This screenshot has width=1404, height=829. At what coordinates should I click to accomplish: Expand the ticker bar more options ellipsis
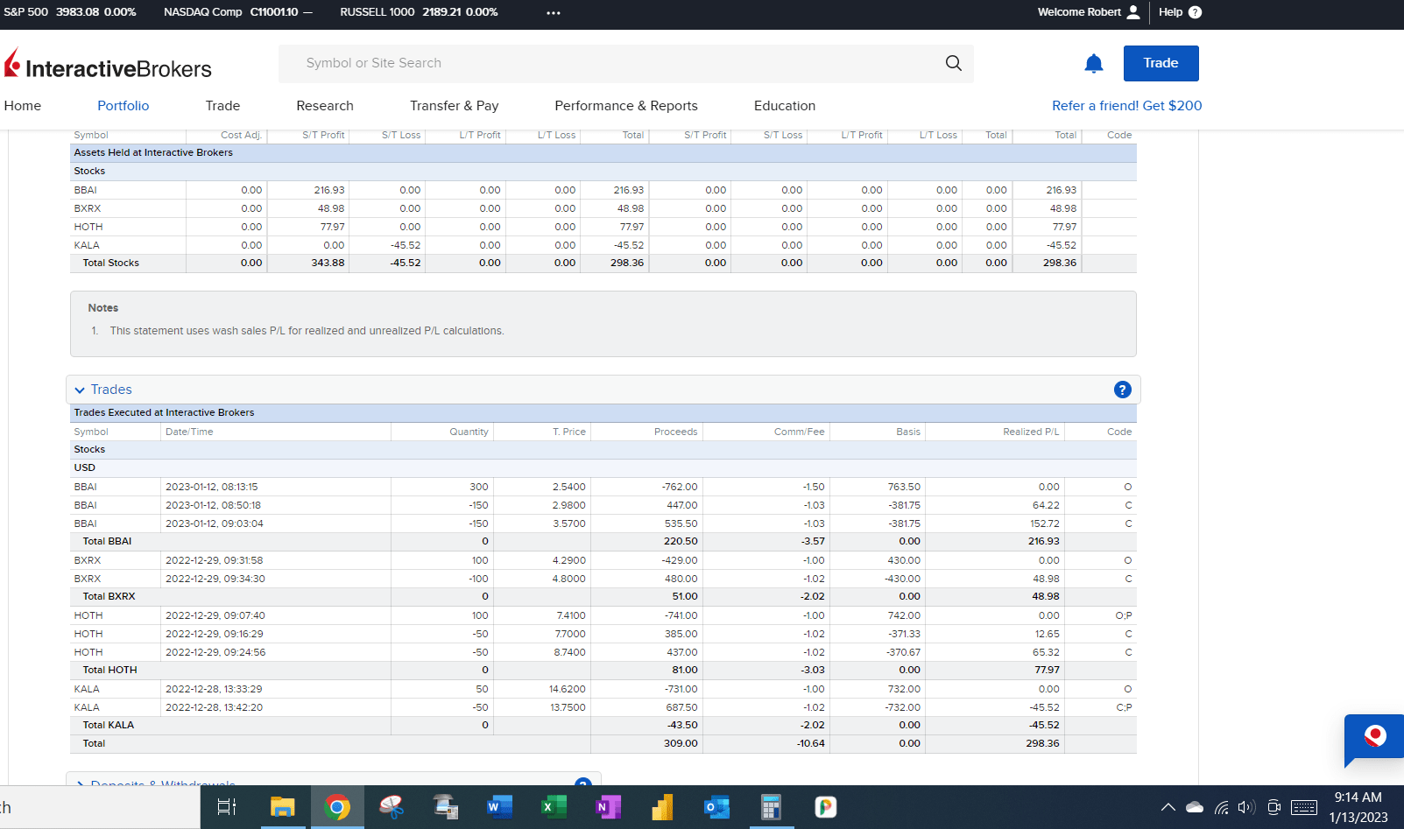(554, 13)
